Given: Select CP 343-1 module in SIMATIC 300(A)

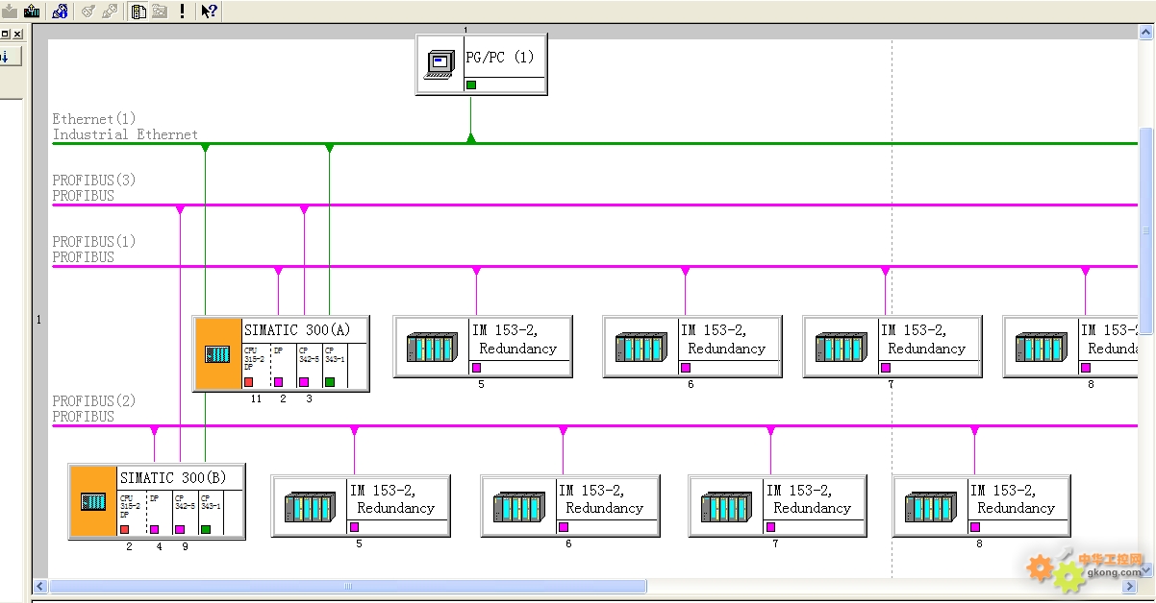Looking at the screenshot, I should coord(333,367).
